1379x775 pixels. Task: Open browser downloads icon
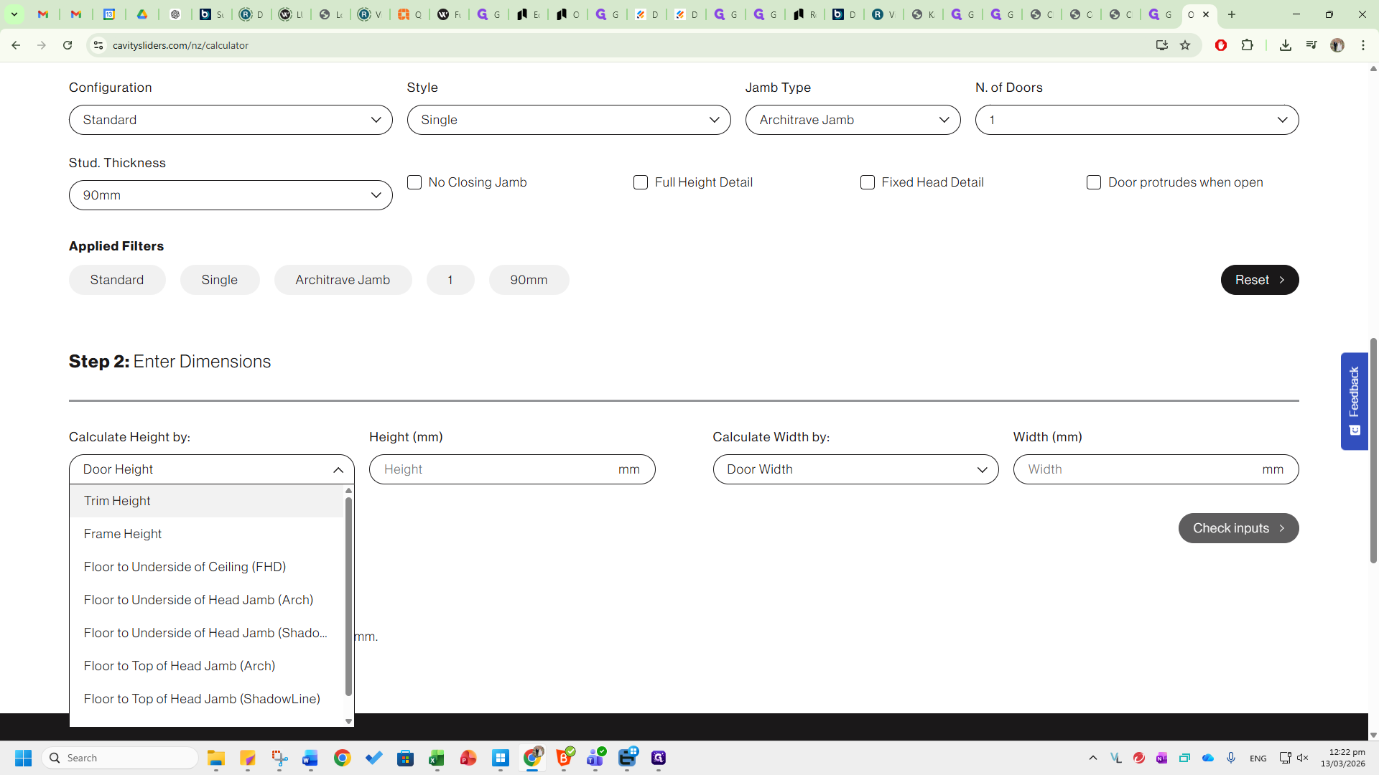[x=1286, y=45]
